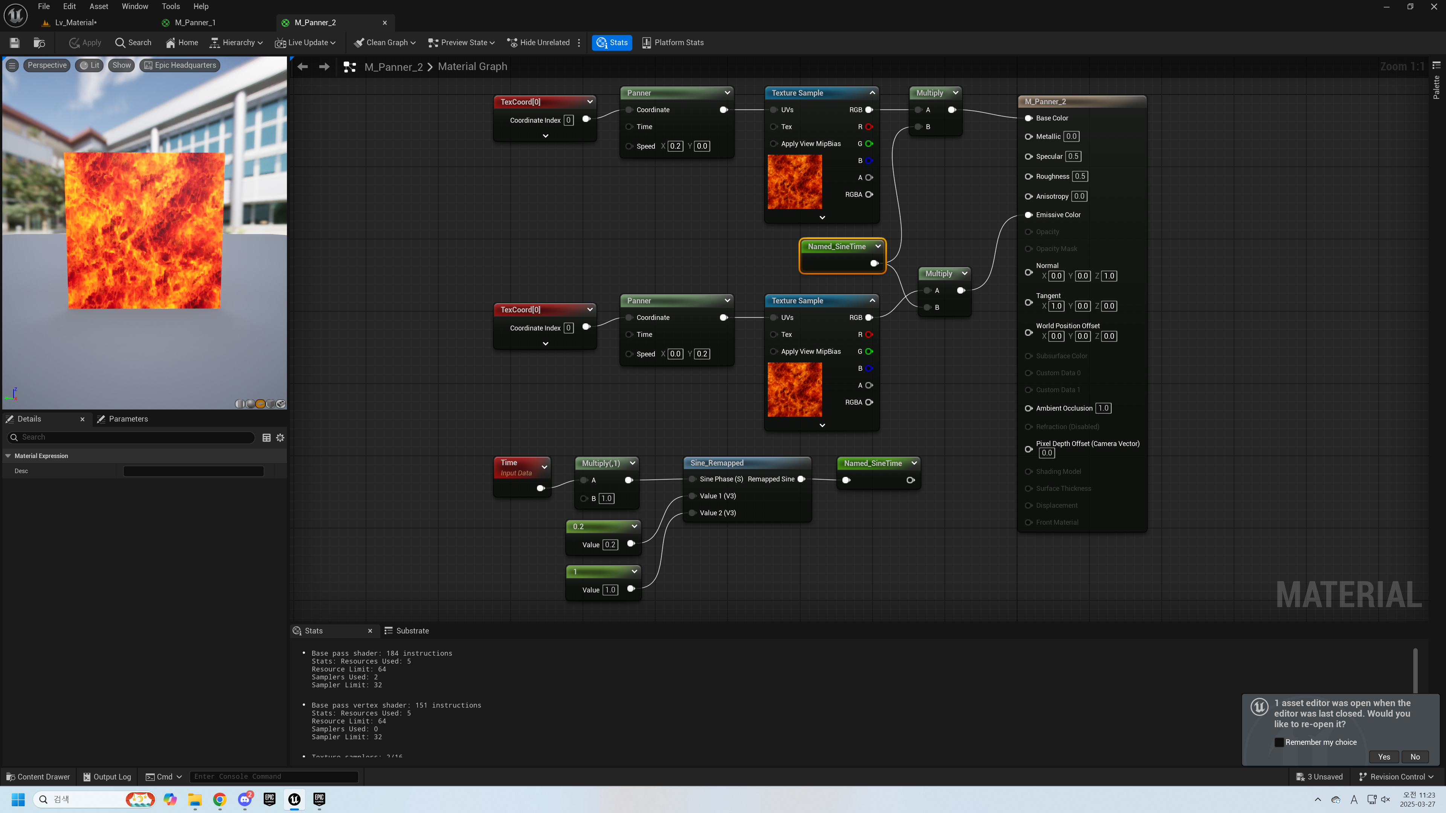The height and width of the screenshot is (813, 1446).
Task: Check the Remember my choice box
Action: point(1279,742)
